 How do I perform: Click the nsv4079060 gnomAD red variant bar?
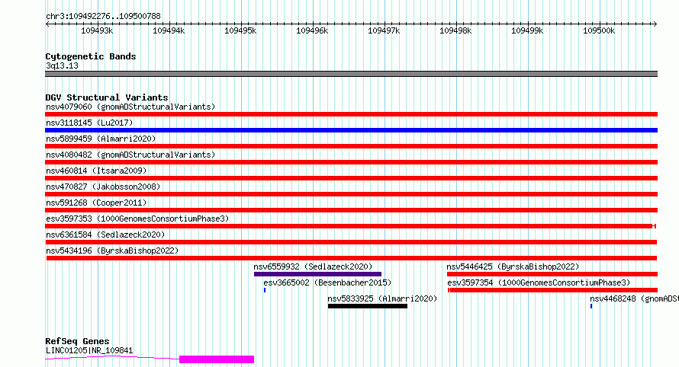pyautogui.click(x=351, y=114)
